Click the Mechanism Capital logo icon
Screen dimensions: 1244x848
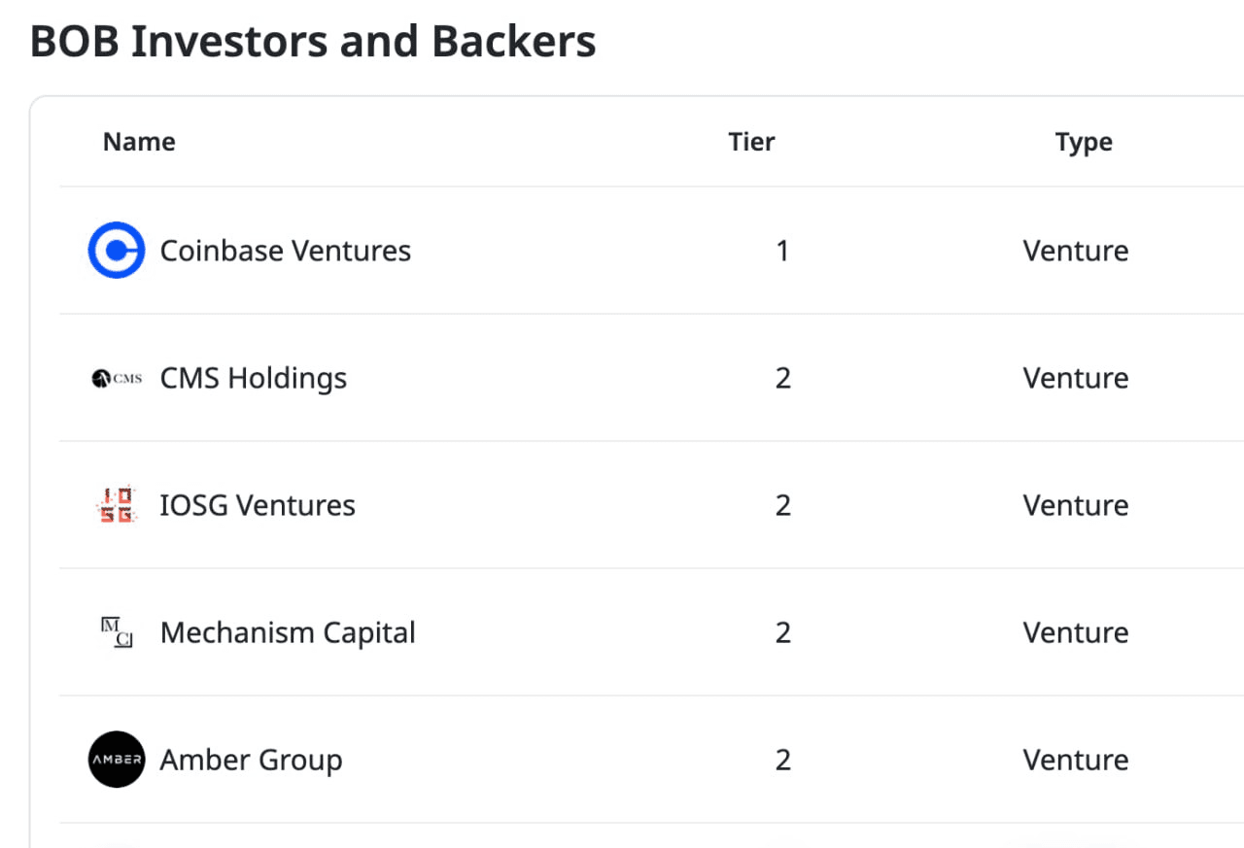point(117,632)
